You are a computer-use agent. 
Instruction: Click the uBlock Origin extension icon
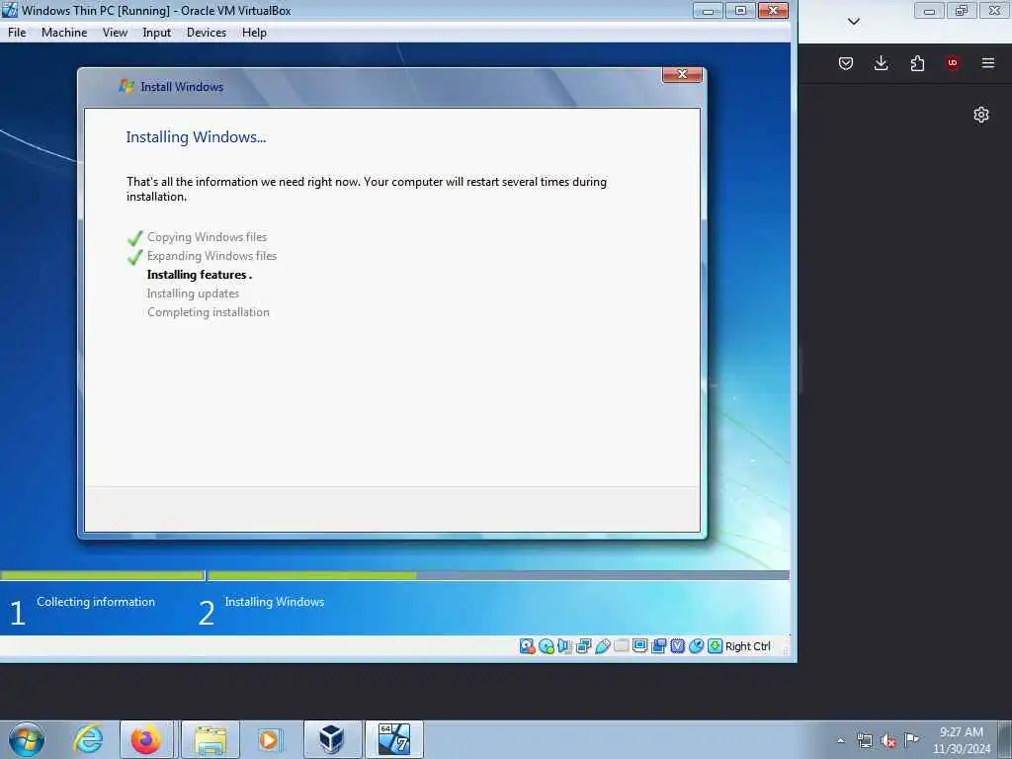click(x=952, y=62)
